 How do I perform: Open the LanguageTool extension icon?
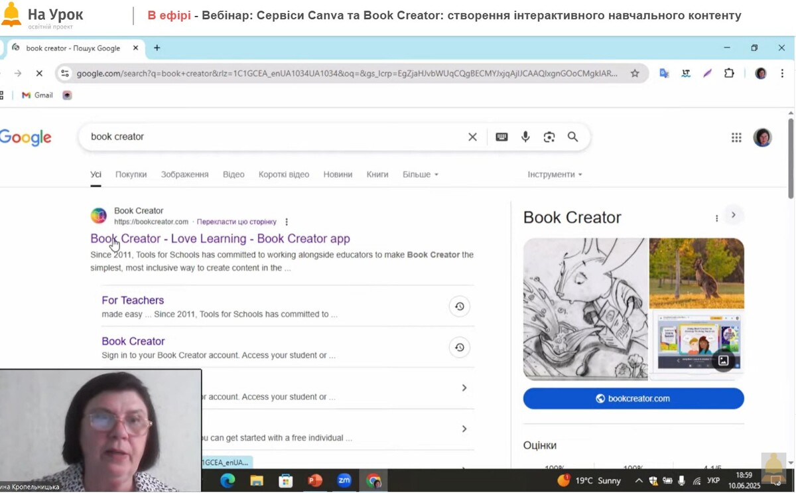click(x=686, y=74)
